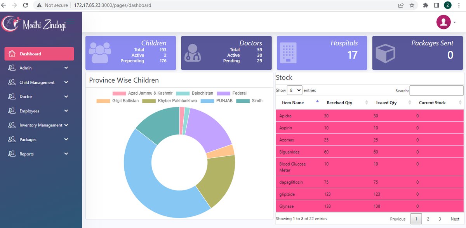
Task: Open the browser extensions puzzle icon
Action: click(426, 5)
